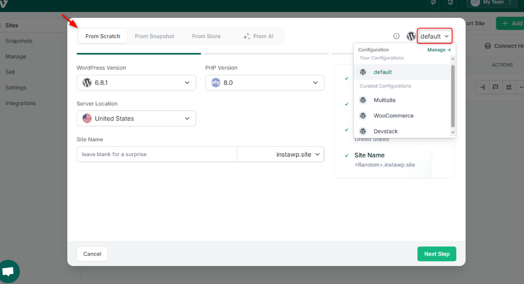The height and width of the screenshot is (284, 524).
Task: Open Manage in sidebar
Action: (x=16, y=57)
